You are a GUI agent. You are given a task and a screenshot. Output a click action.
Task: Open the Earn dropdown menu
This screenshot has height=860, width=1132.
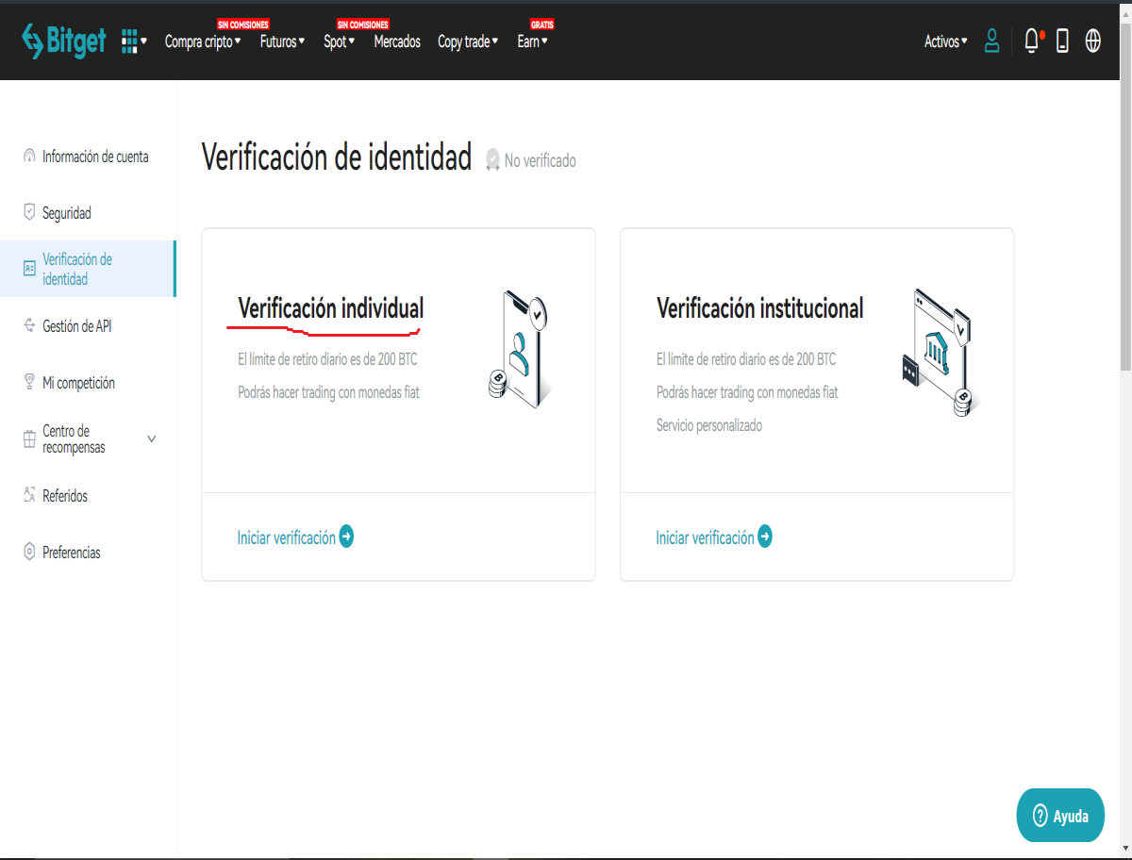click(532, 41)
